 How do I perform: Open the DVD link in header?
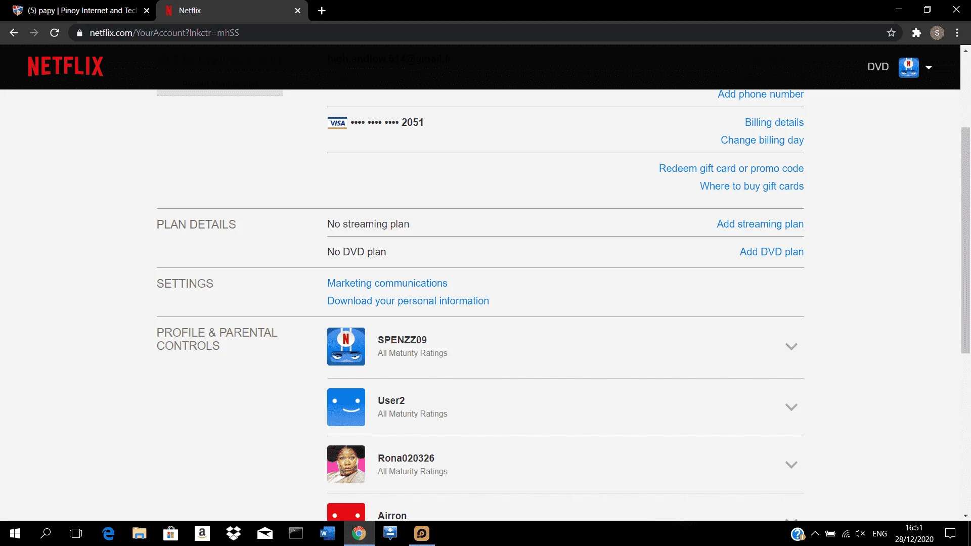point(878,67)
